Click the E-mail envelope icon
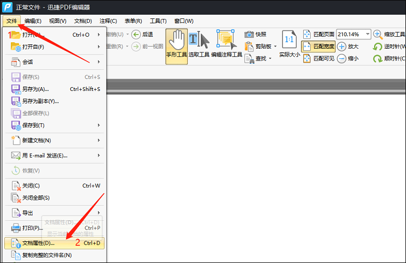Image resolution: width=406 pixels, height=263 pixels. pyautogui.click(x=16, y=155)
